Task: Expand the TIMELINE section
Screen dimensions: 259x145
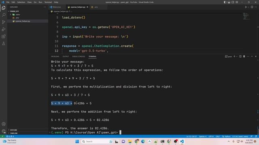Action: click(28, 133)
